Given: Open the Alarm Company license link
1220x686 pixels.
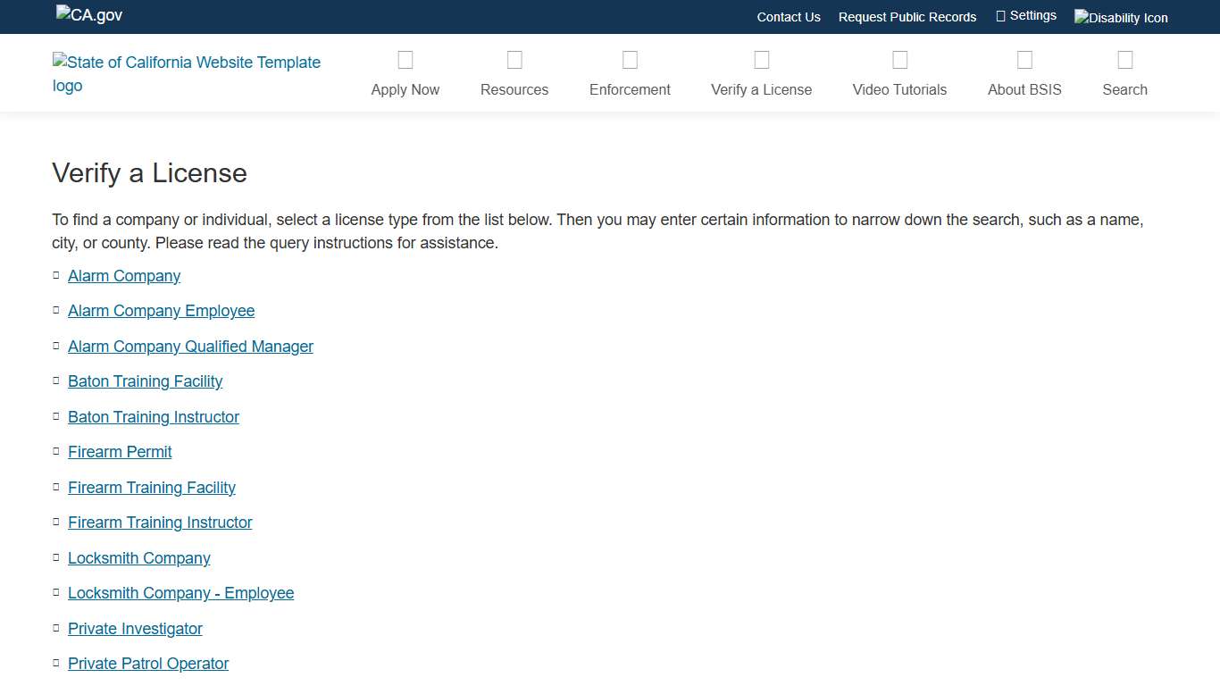Looking at the screenshot, I should (x=124, y=276).
